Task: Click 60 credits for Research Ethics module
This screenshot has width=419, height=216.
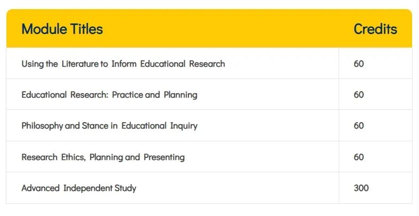Action: coord(359,157)
